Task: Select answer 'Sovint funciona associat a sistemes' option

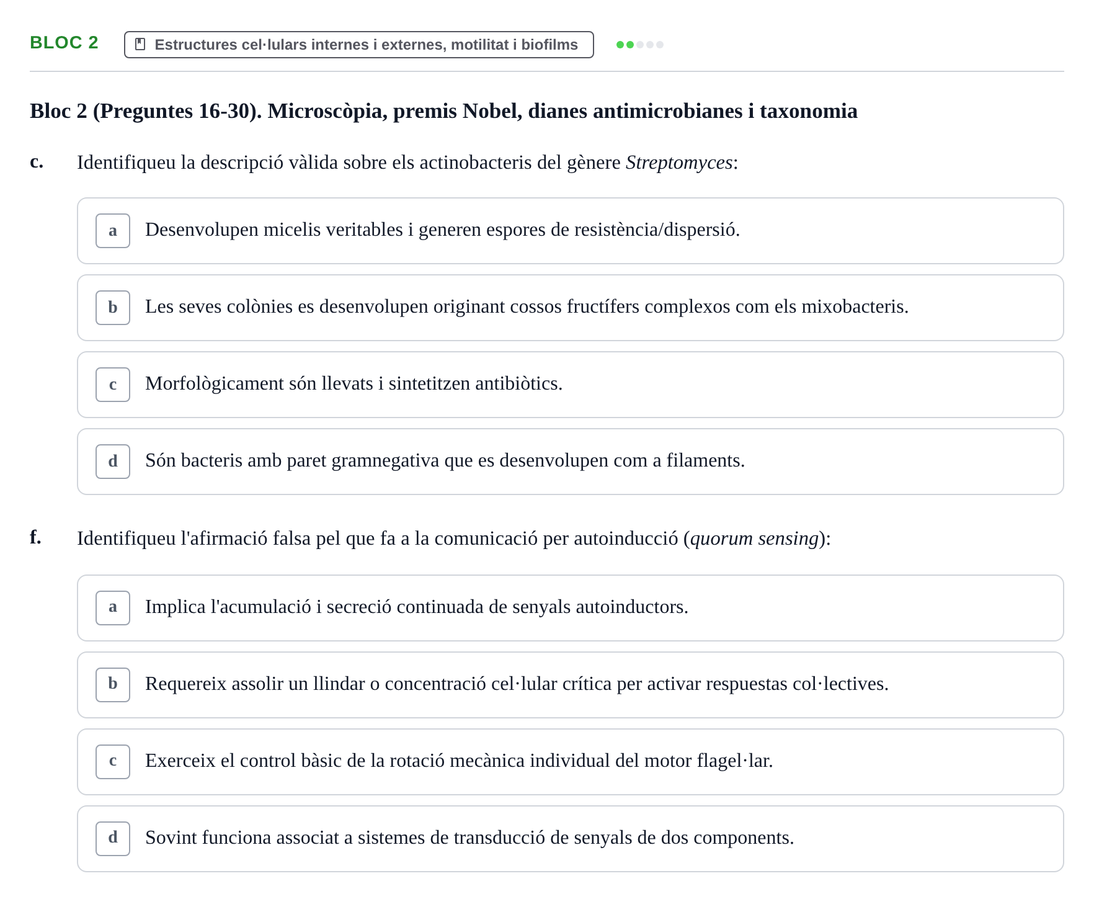Action: click(570, 839)
